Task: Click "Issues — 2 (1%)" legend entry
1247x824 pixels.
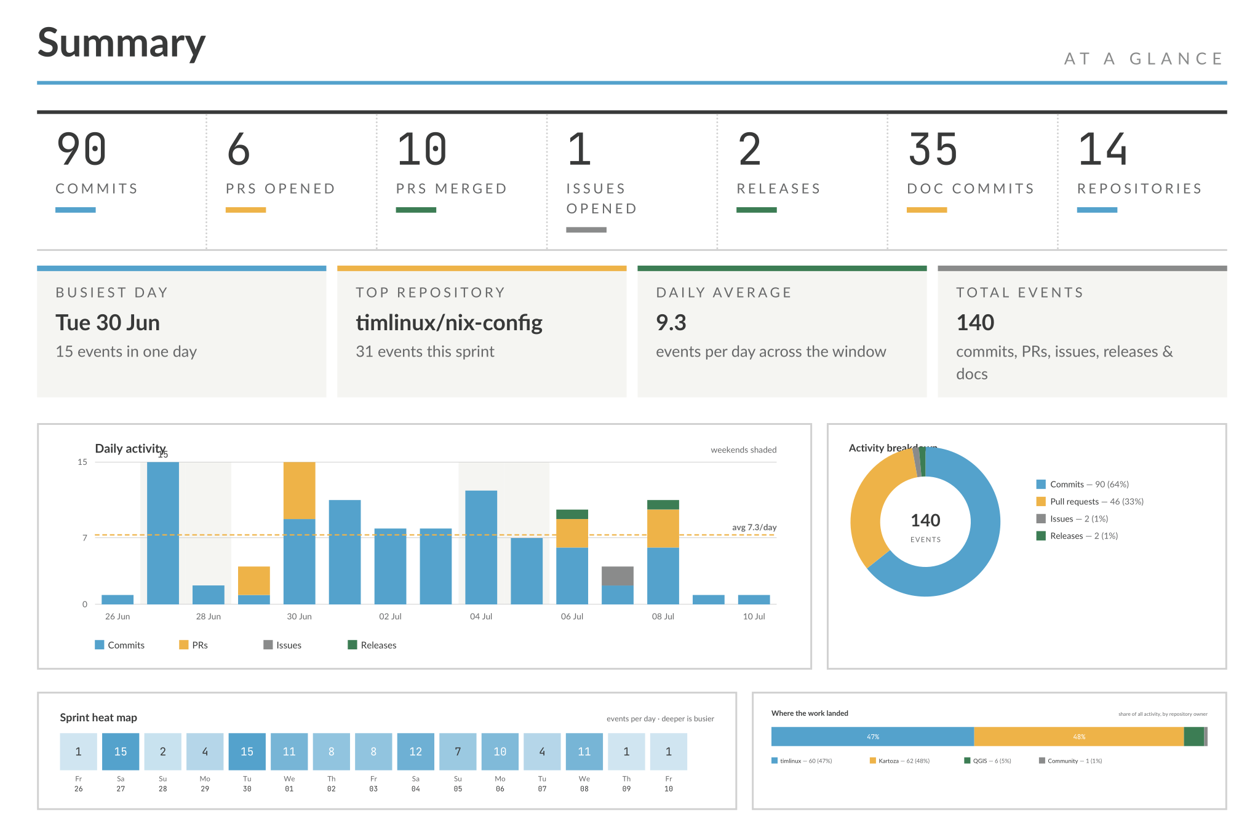Action: point(1072,519)
